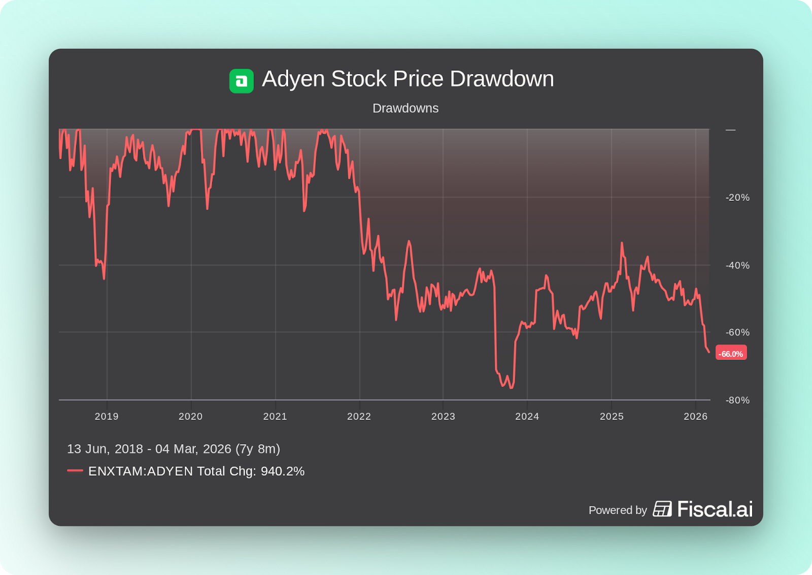
Task: Click the date range '13 Jun, 2018 - 04 Mar, 2026'
Action: point(149,449)
